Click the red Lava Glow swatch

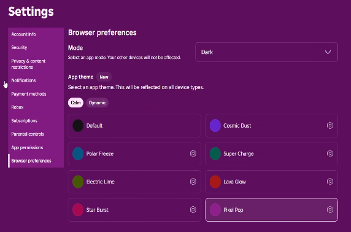point(215,182)
